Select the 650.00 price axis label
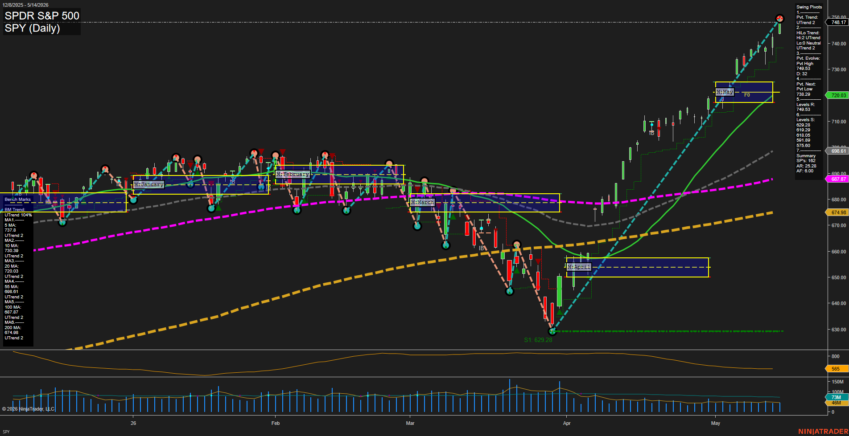 [838, 277]
